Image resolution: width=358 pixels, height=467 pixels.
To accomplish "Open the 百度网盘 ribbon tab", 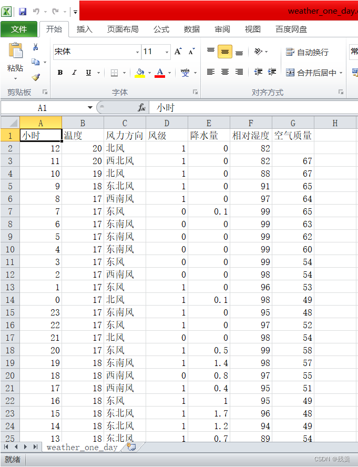I will [291, 29].
